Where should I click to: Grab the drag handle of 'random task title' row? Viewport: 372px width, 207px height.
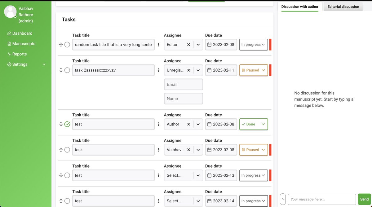pyautogui.click(x=61, y=45)
